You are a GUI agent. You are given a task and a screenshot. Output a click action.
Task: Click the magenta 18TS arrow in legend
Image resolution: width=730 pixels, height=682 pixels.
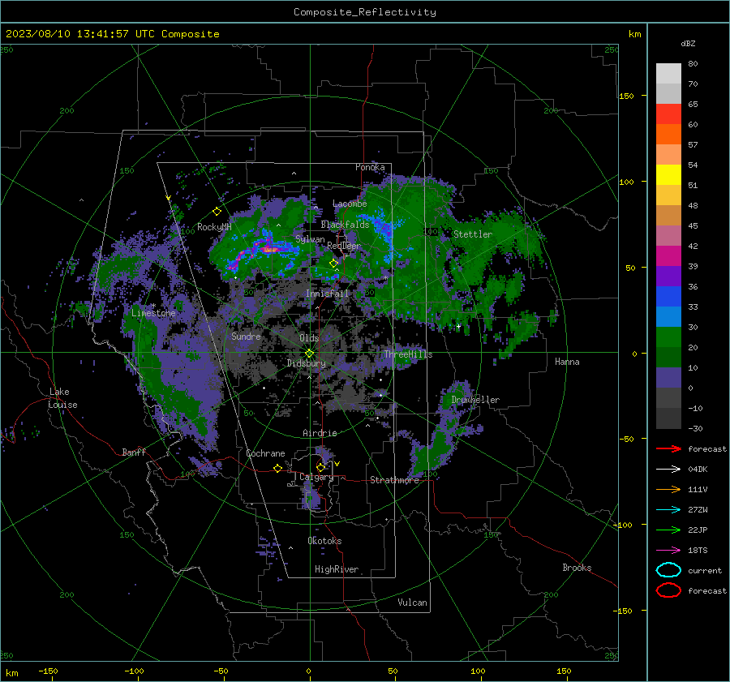pyautogui.click(x=668, y=550)
